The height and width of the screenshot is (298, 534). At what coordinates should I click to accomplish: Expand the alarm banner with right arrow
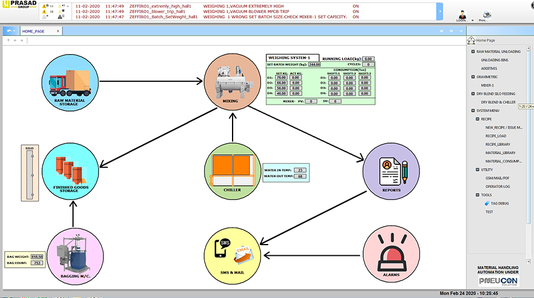click(440, 11)
